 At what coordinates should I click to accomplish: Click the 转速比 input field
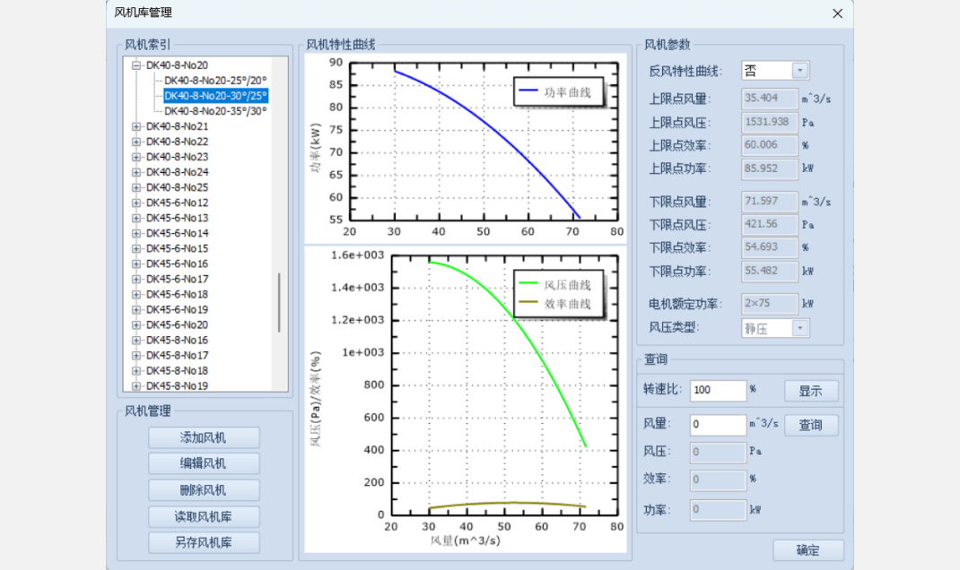click(x=718, y=390)
